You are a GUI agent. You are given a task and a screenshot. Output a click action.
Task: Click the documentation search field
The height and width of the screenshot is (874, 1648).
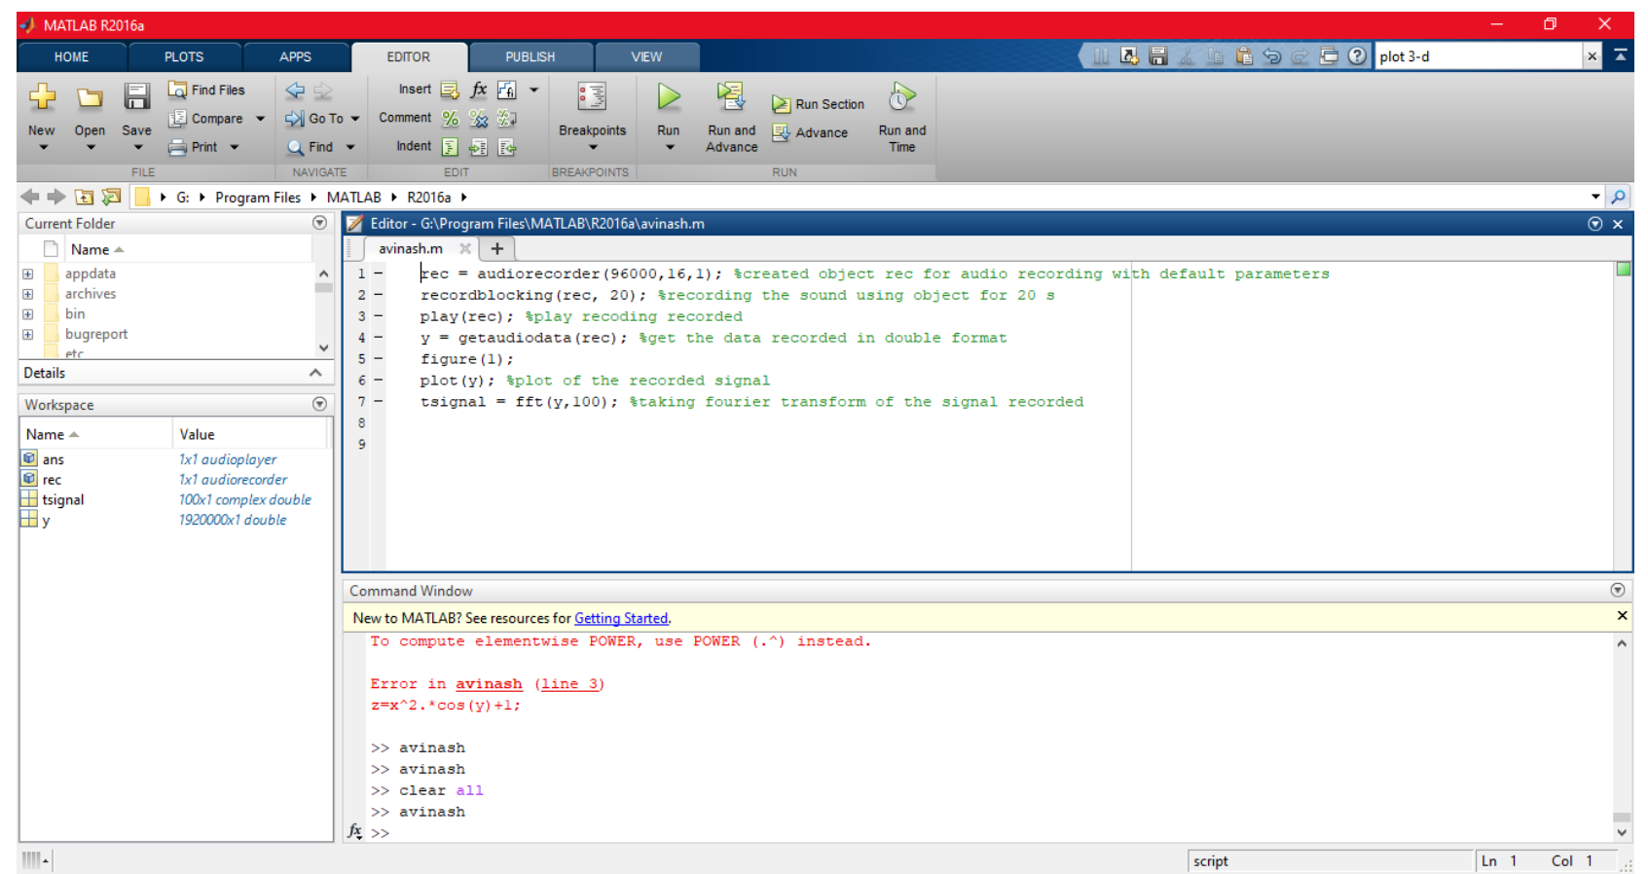(1478, 56)
